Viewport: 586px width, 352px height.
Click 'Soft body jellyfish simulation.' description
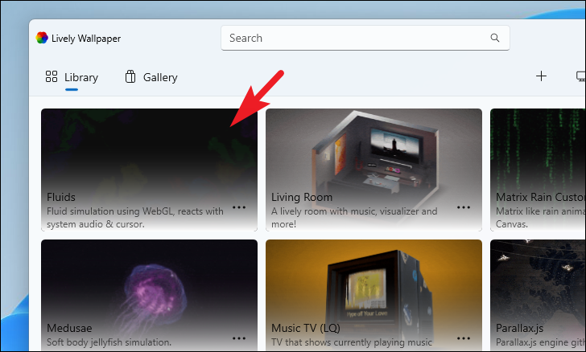(x=109, y=342)
